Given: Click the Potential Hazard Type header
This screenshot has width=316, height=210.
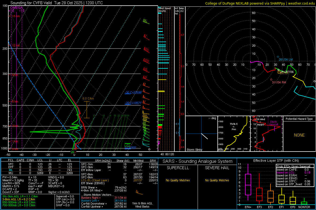Looking at the screenshot, I should tap(299, 119).
